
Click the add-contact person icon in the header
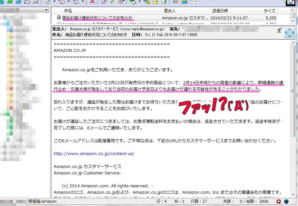pos(280,30)
